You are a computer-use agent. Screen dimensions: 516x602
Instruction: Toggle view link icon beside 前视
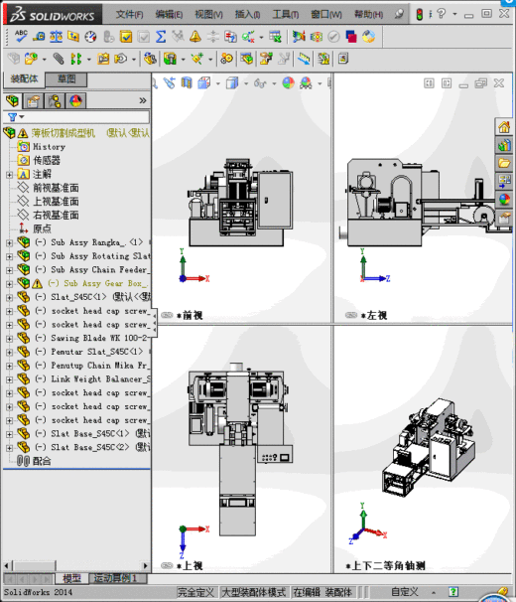167,315
